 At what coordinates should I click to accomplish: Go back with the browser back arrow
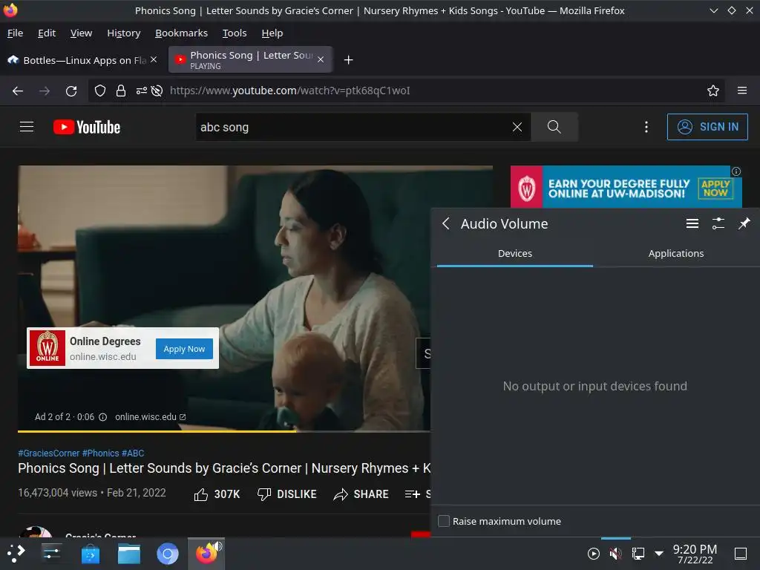[18, 91]
